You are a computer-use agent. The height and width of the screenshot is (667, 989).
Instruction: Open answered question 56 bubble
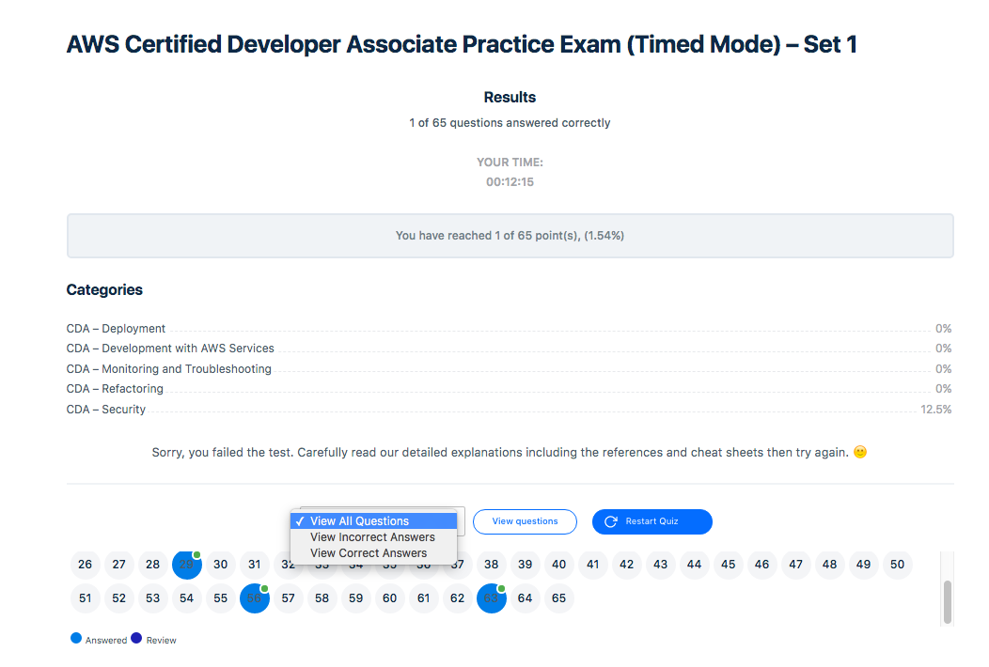pos(255,598)
